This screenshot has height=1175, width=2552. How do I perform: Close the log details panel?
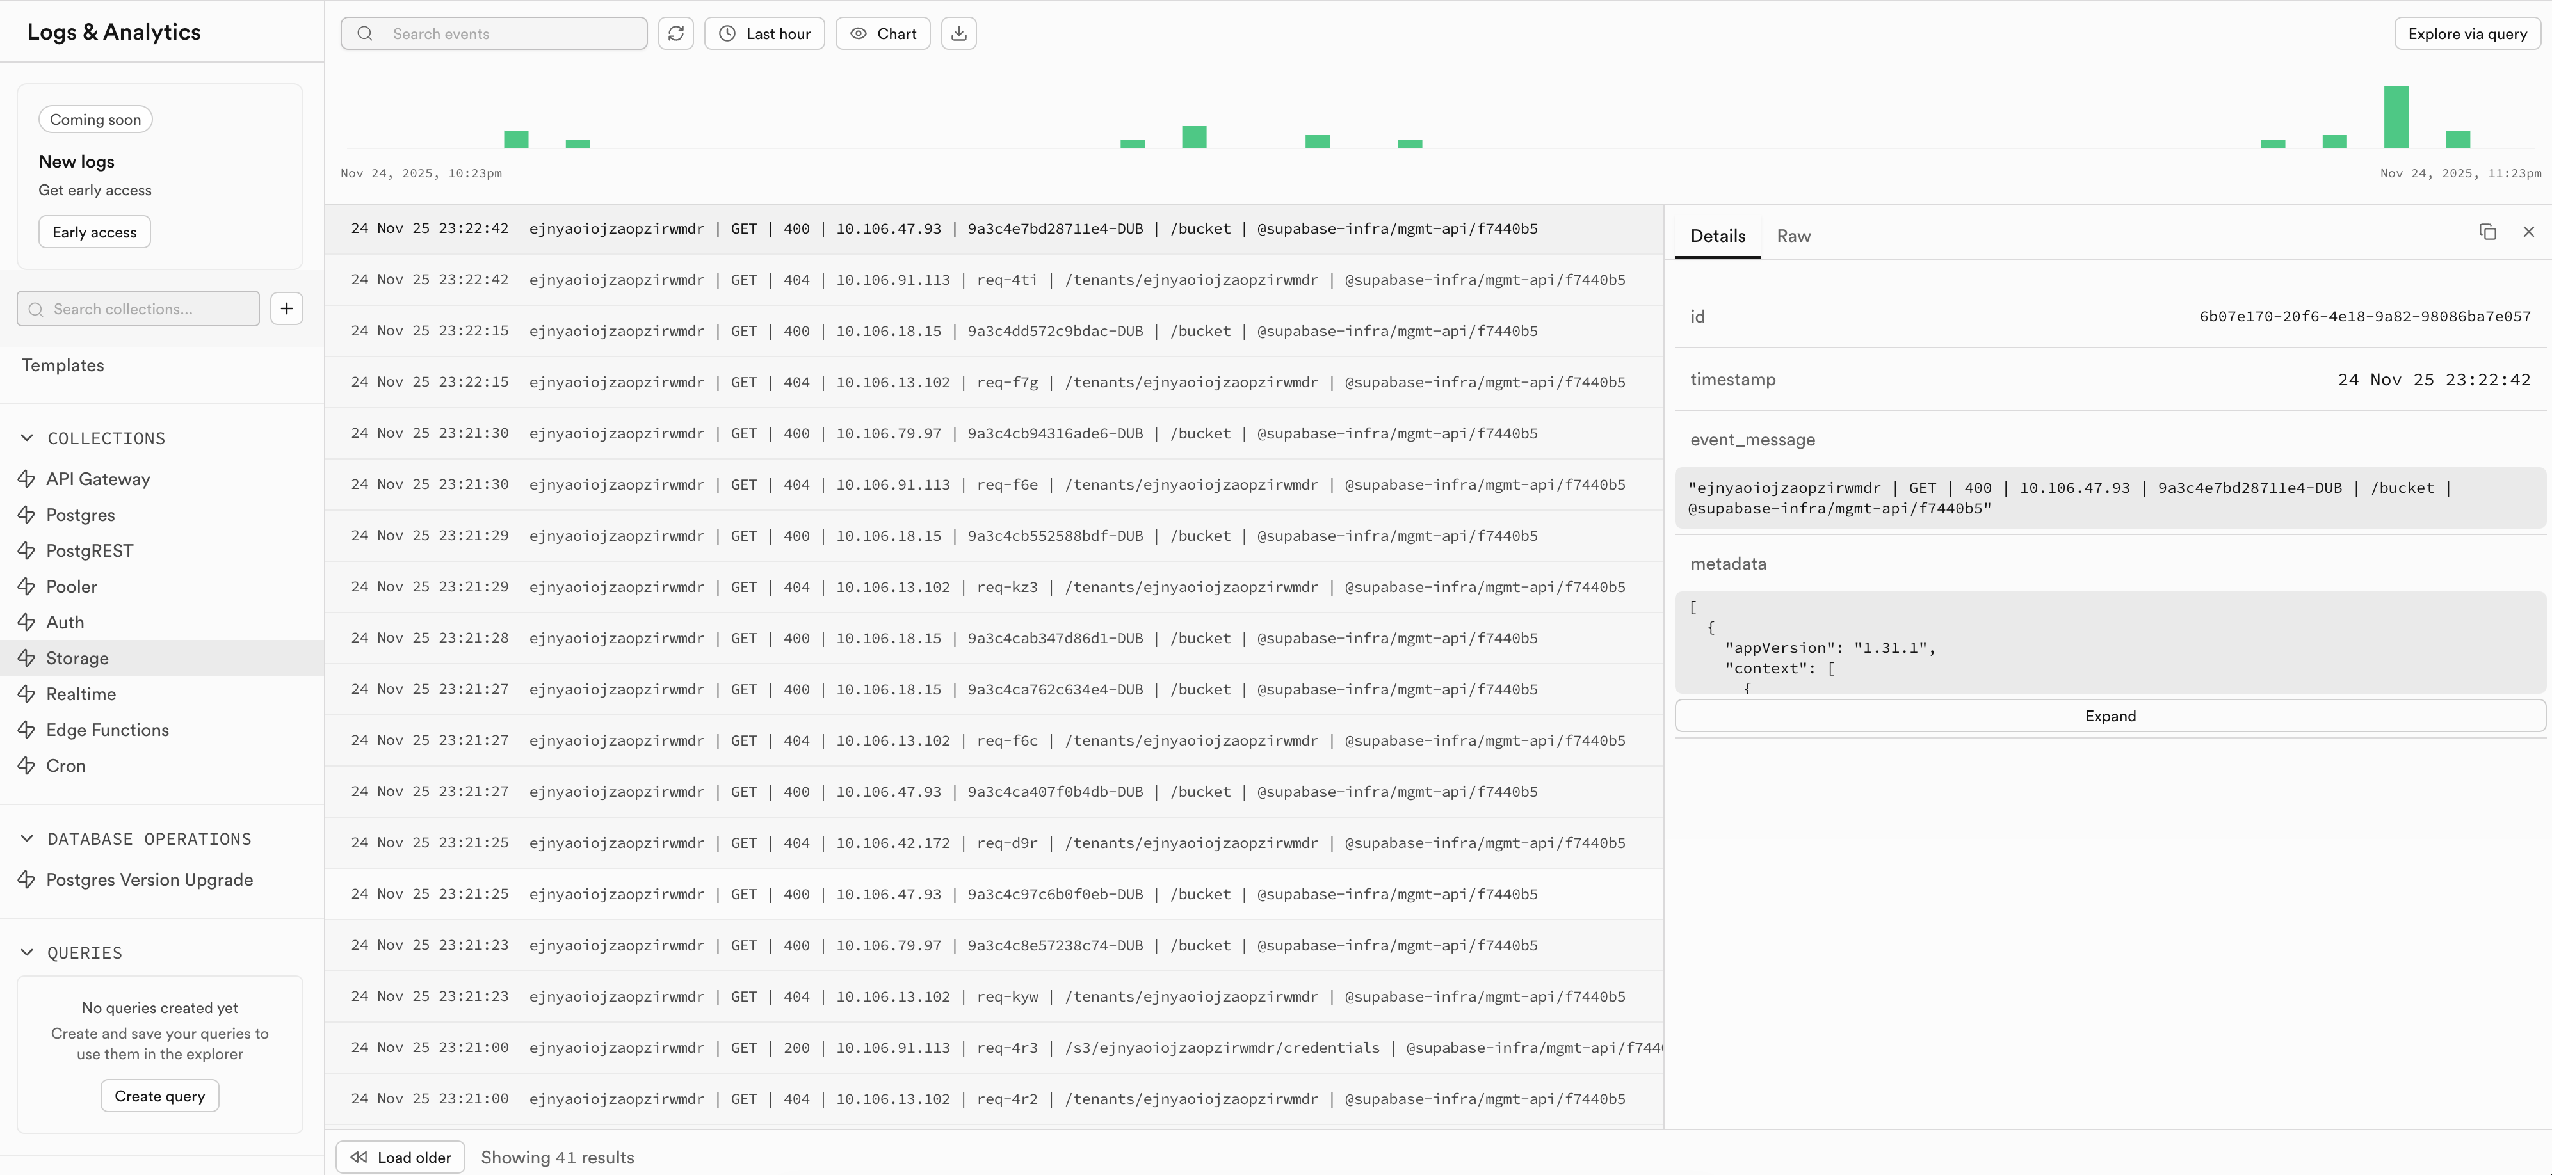[2528, 232]
